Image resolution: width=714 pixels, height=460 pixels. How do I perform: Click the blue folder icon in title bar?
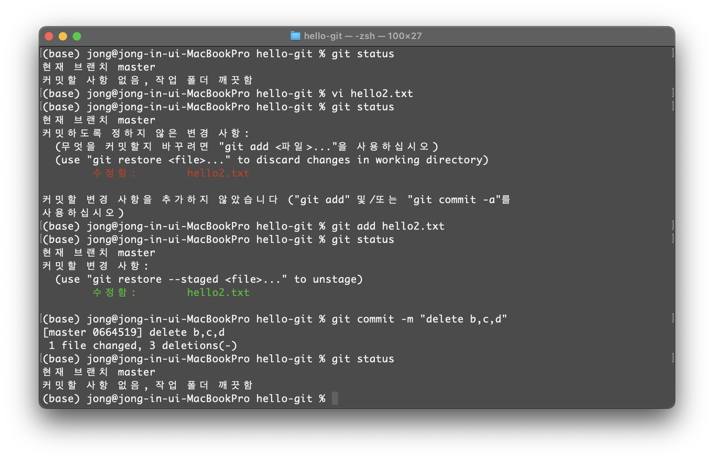coord(295,36)
